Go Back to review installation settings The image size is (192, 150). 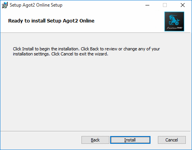point(95,140)
